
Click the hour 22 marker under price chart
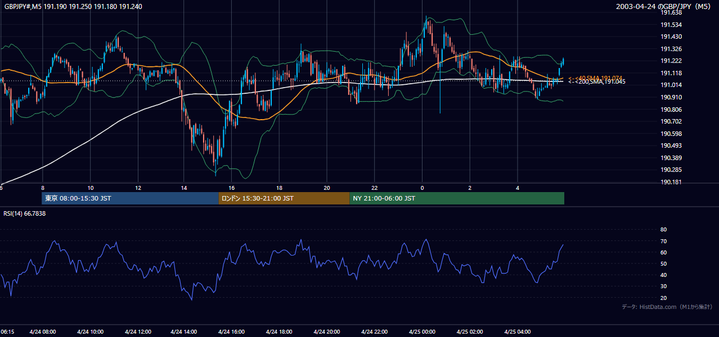[x=374, y=187]
